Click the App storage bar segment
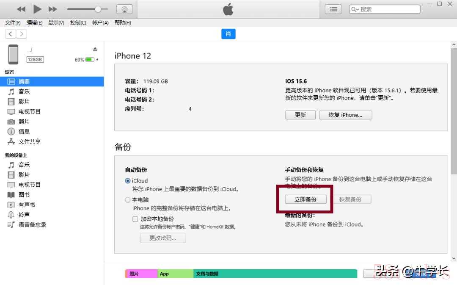 click(x=175, y=274)
